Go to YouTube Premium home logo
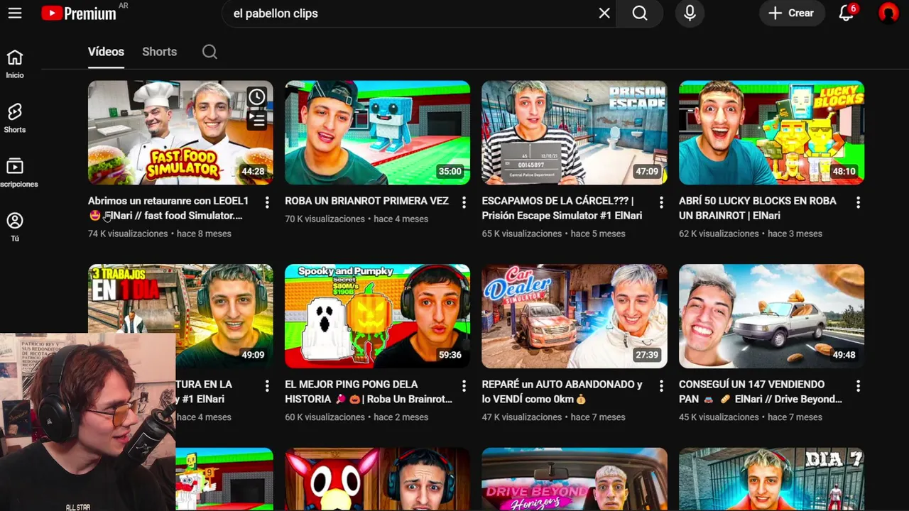Screen dimensions: 909x511 tap(79, 13)
